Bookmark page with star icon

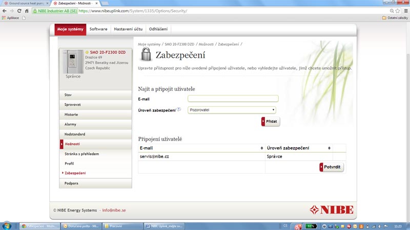click(x=398, y=11)
